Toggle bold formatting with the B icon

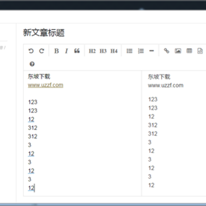57,51
